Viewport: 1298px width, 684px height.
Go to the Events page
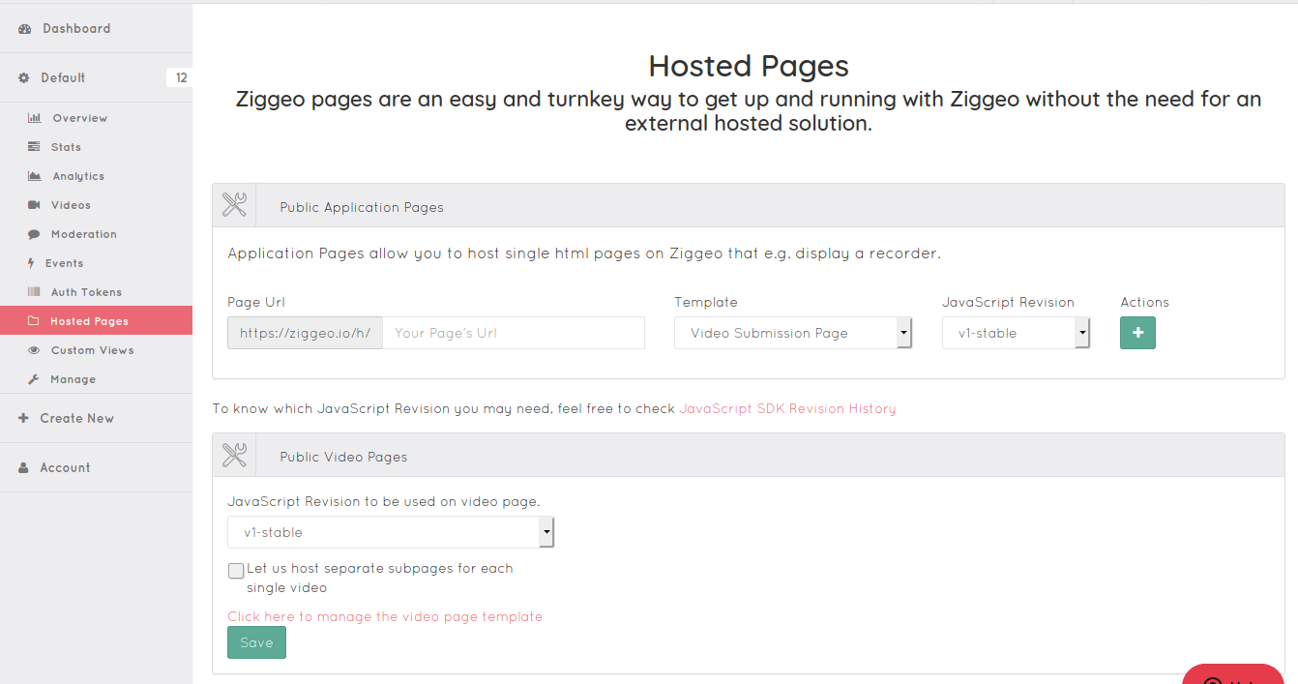(x=96, y=263)
